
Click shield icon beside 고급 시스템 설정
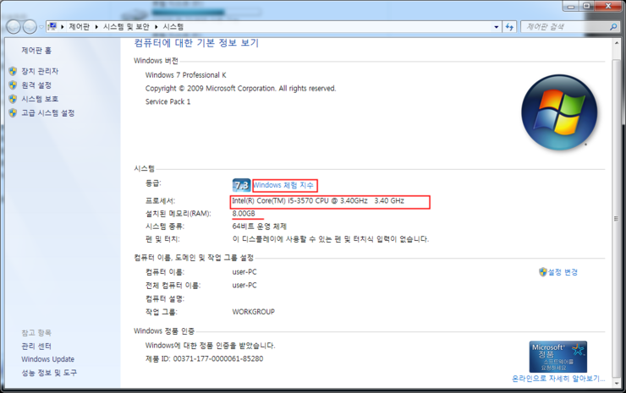coord(14,113)
